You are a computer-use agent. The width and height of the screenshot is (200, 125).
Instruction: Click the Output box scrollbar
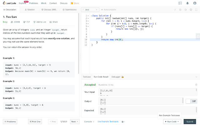pos(183,101)
